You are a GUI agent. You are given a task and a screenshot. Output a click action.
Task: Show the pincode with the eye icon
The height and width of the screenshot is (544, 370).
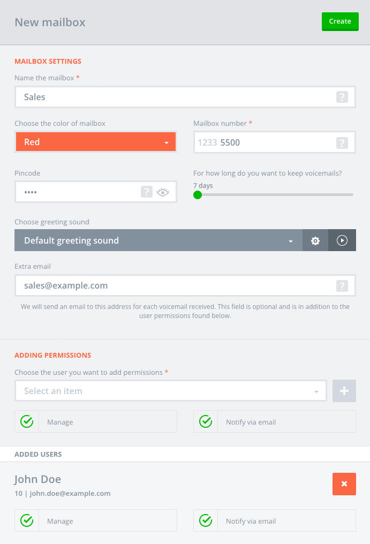tap(163, 192)
